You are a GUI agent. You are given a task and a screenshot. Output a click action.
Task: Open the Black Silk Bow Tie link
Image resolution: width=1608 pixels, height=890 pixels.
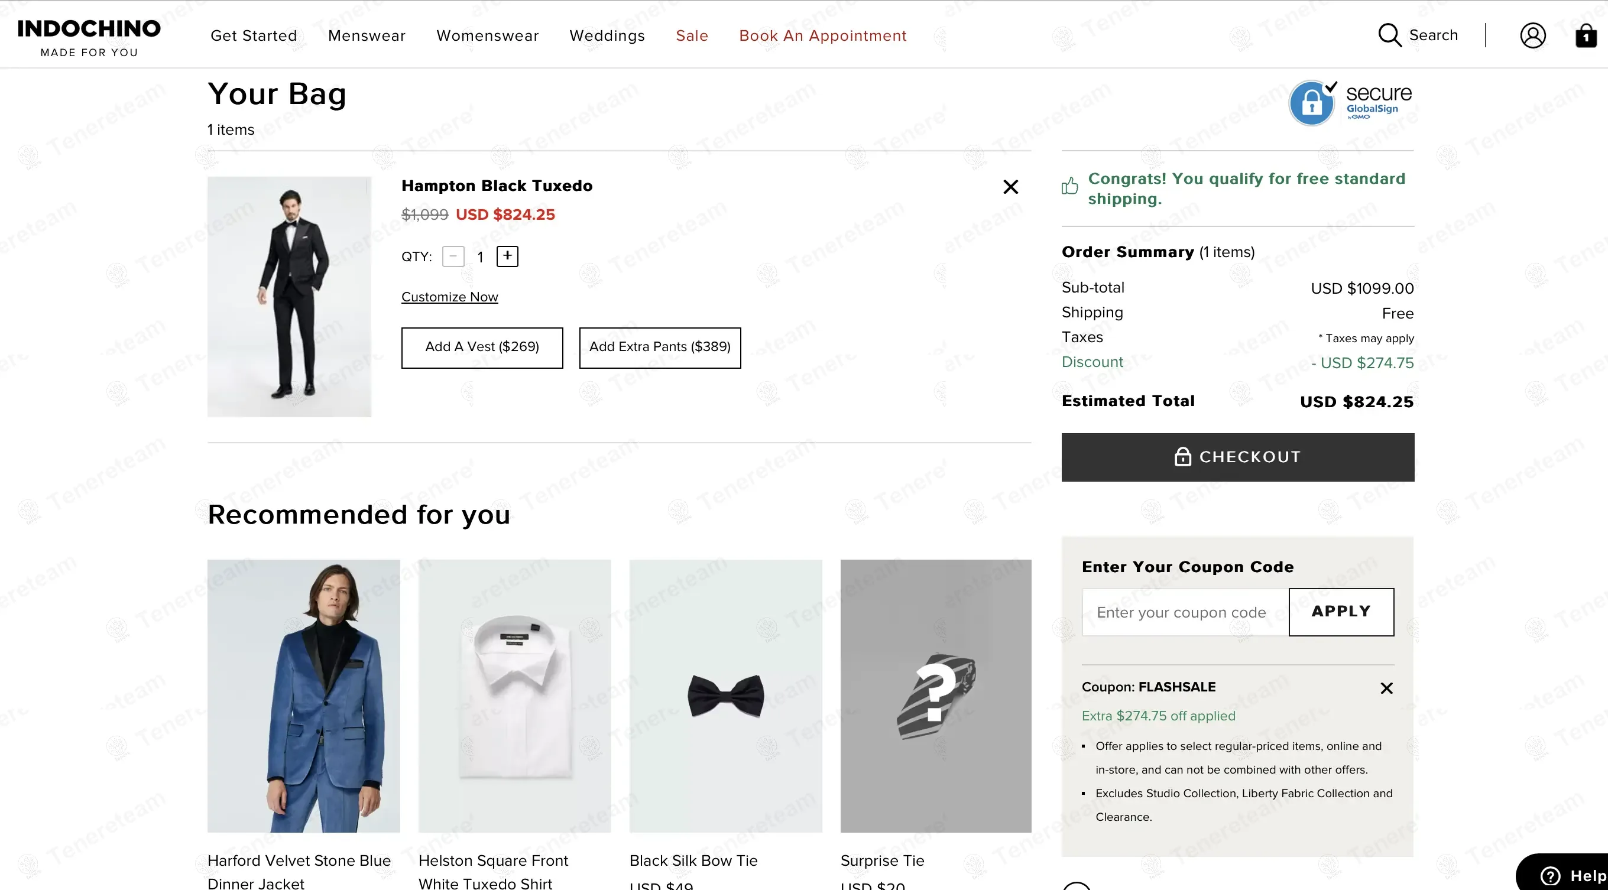pos(693,860)
